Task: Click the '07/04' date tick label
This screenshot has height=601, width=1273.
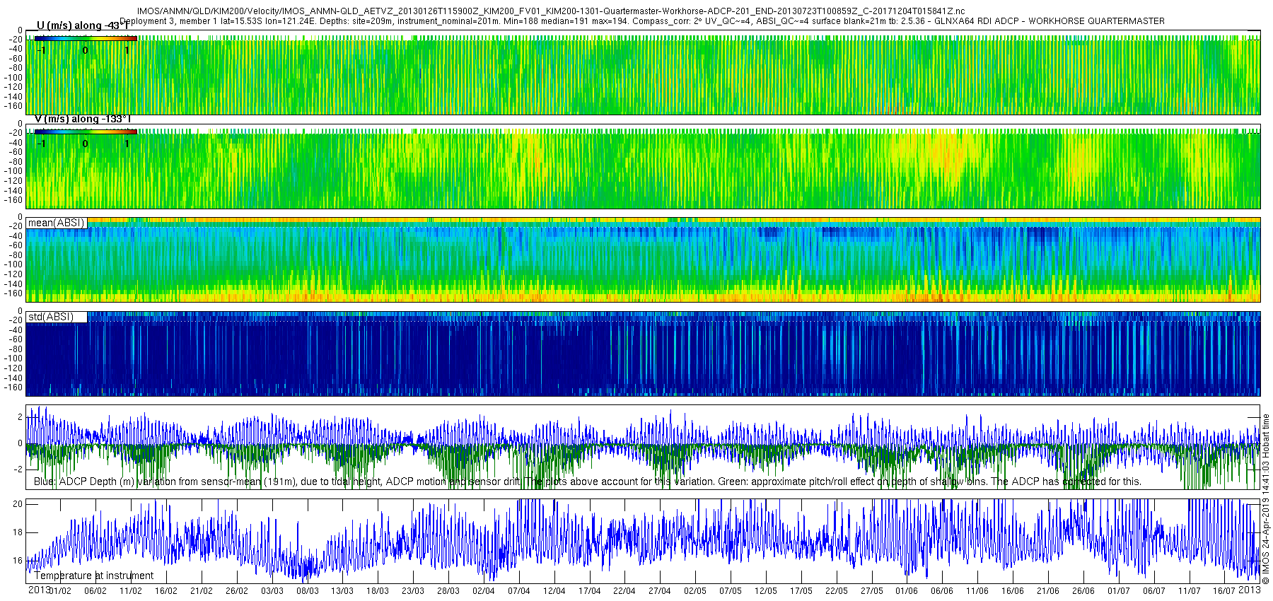Action: click(519, 591)
